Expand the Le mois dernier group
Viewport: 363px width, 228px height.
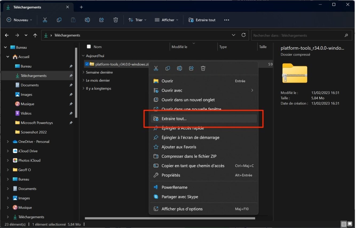point(83,80)
